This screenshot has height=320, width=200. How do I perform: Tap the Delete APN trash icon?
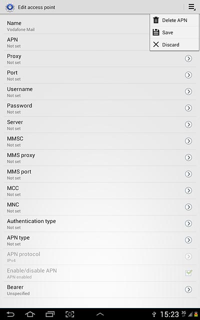(156, 20)
